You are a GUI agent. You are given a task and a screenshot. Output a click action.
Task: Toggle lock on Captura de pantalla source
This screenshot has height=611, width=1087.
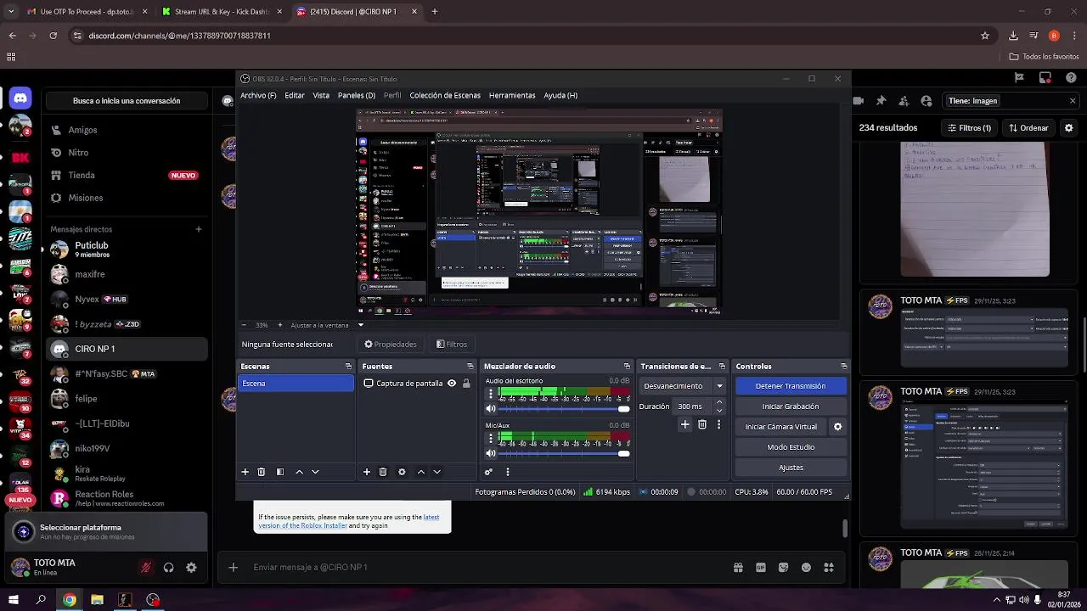click(466, 384)
